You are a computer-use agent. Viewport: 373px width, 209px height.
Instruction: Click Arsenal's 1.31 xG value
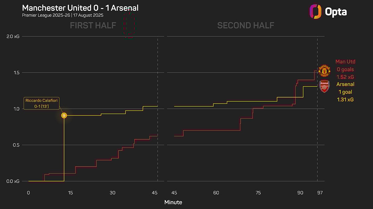345,99
